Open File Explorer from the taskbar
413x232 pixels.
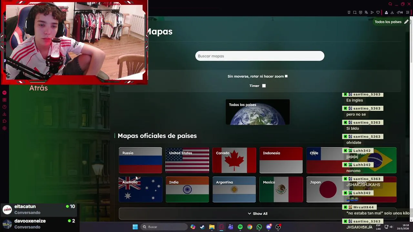pos(212,227)
